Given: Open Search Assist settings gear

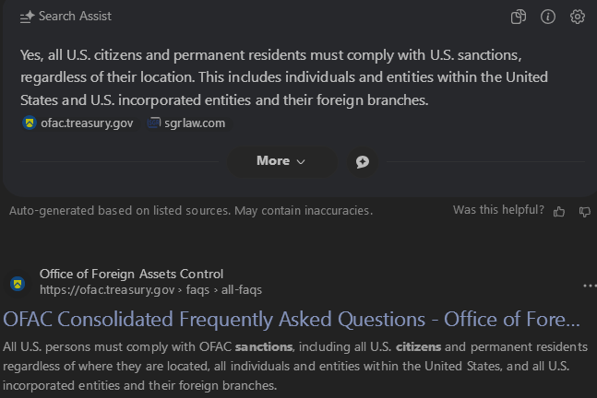Looking at the screenshot, I should coord(578,17).
